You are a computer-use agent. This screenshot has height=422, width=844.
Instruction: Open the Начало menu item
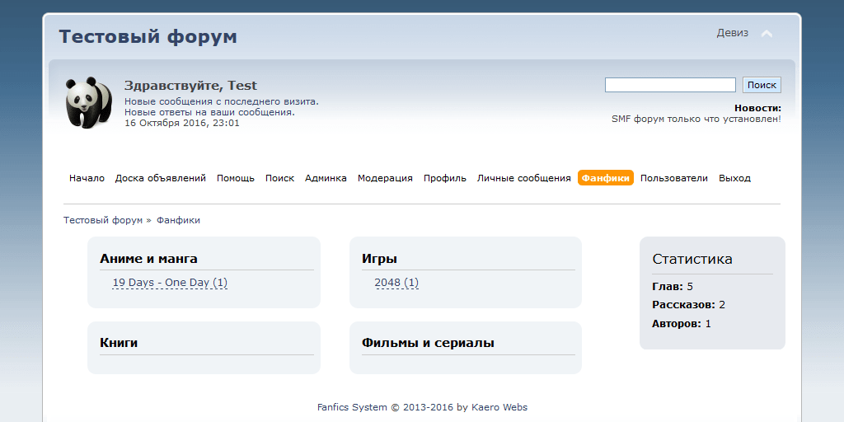point(87,178)
